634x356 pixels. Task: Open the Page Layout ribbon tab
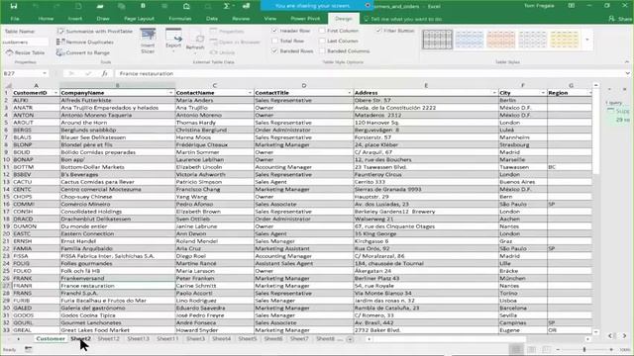(x=139, y=19)
